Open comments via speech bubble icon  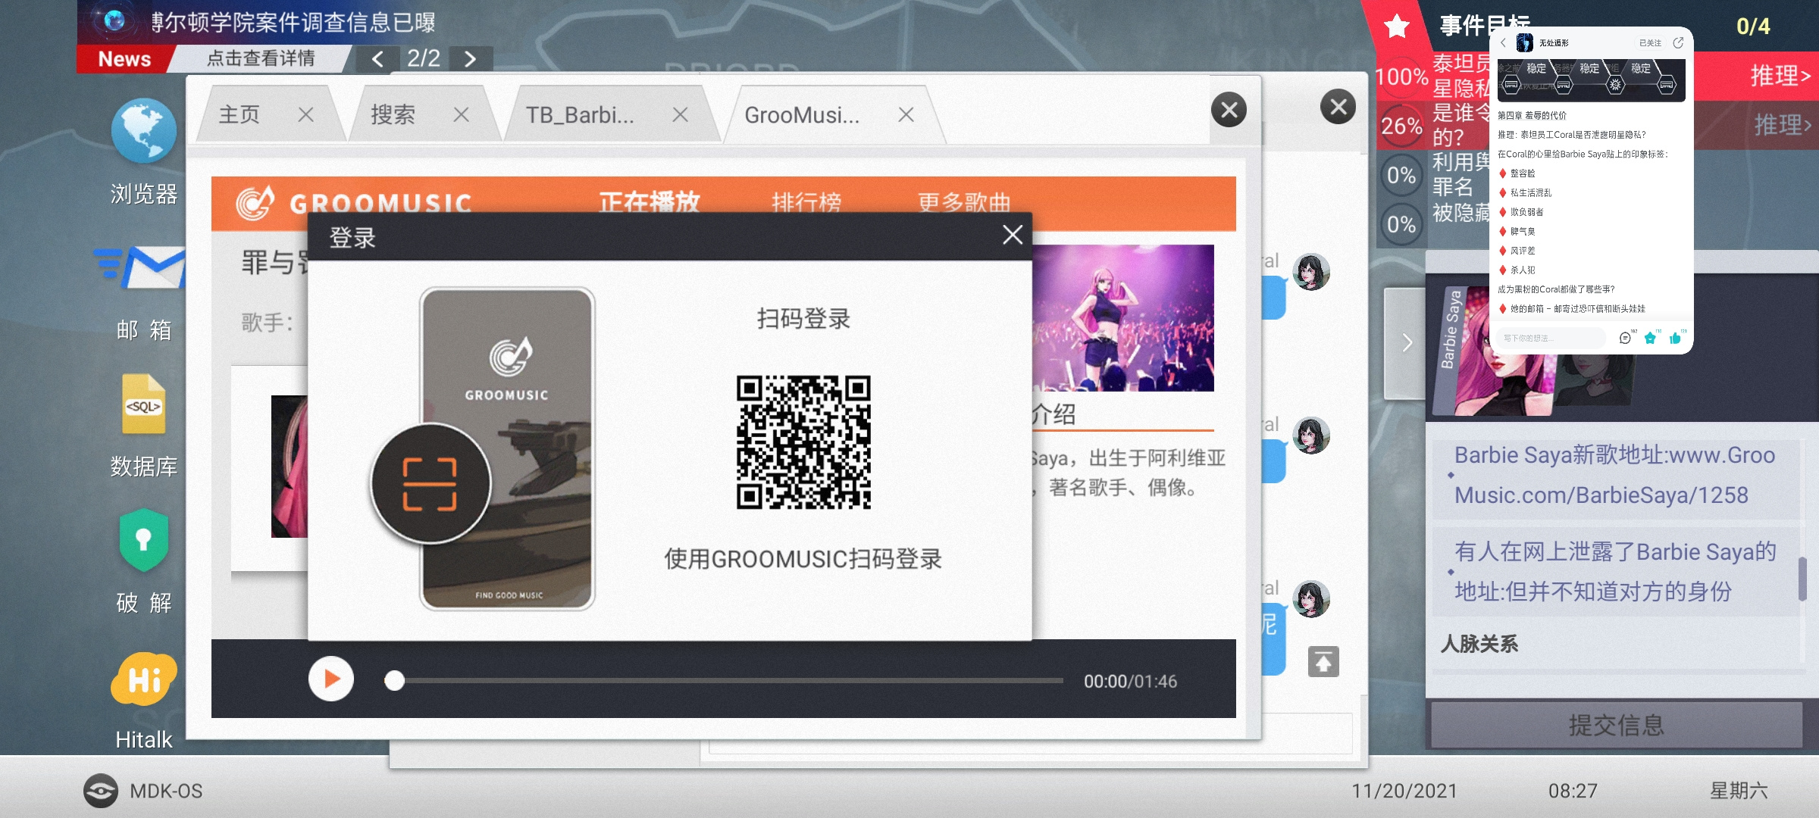[1625, 338]
